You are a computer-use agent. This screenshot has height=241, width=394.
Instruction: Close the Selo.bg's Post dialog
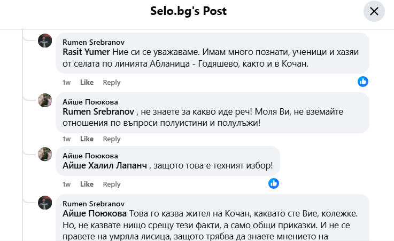(374, 11)
